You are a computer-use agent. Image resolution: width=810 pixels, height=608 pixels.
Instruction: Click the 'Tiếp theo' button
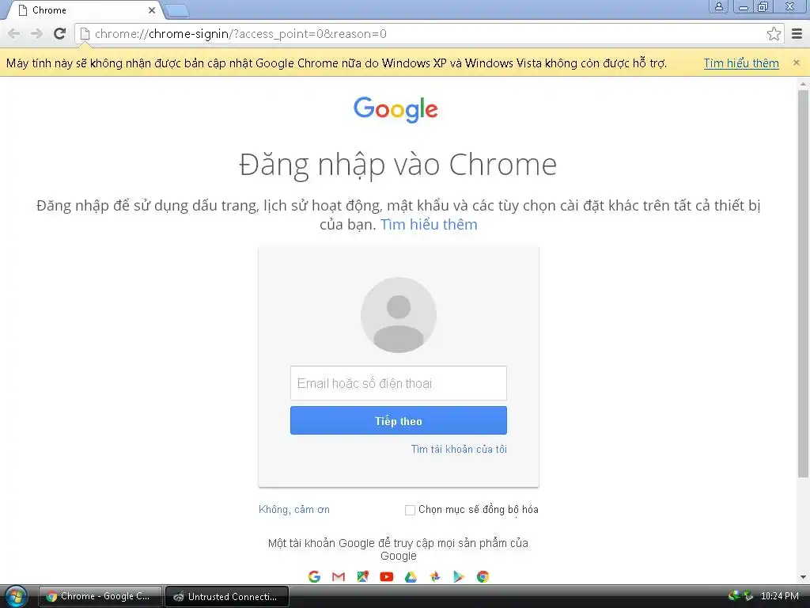point(399,420)
